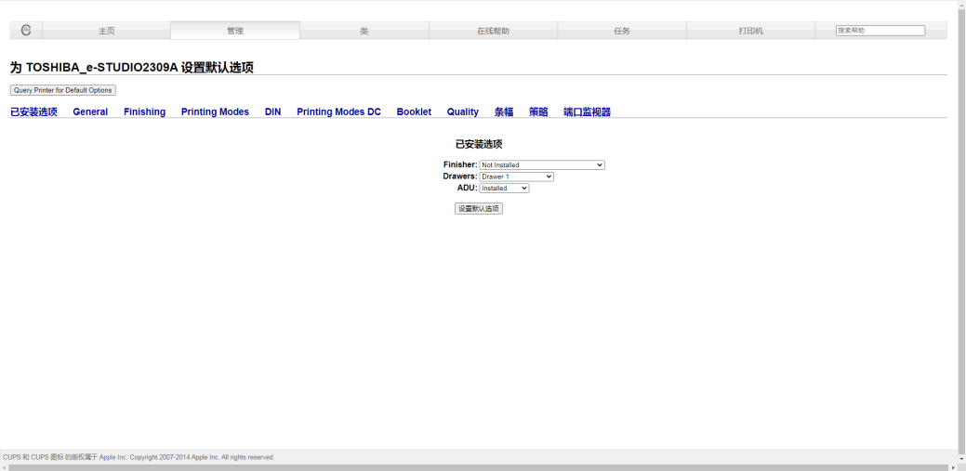Jump to General options link
The image size is (966, 471).
(90, 111)
